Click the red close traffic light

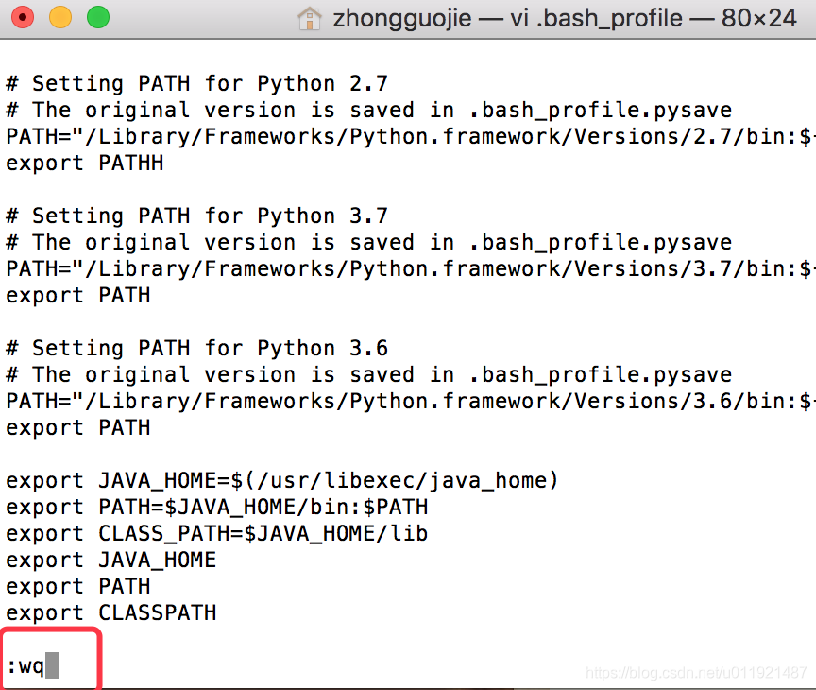pos(22,17)
